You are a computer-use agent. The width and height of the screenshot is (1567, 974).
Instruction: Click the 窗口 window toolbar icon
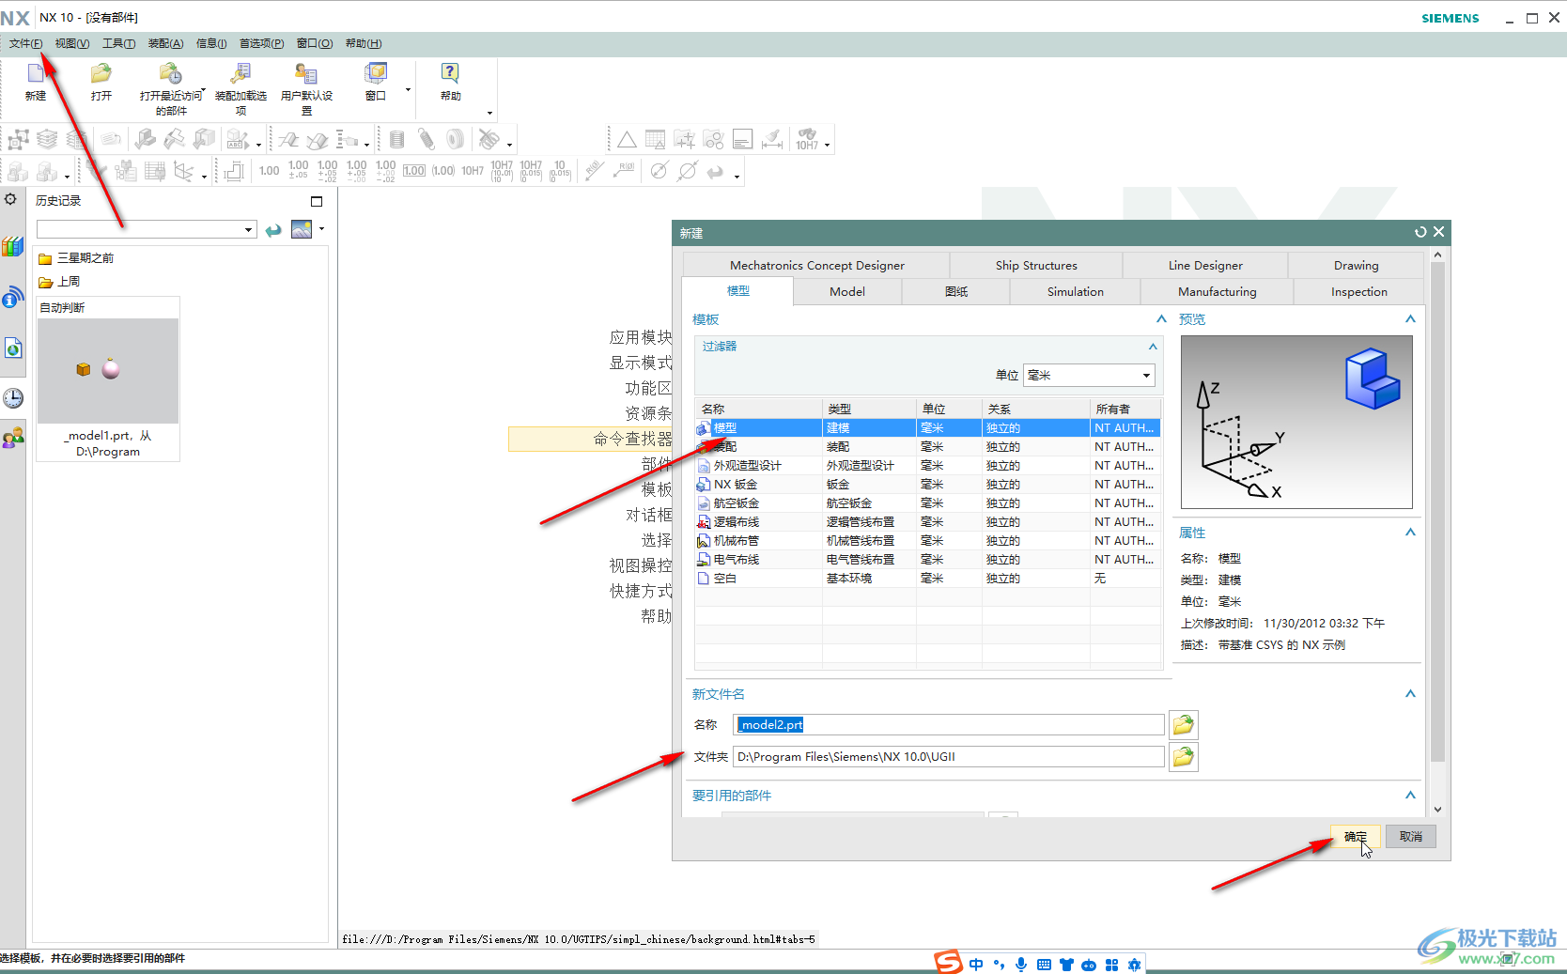click(376, 73)
